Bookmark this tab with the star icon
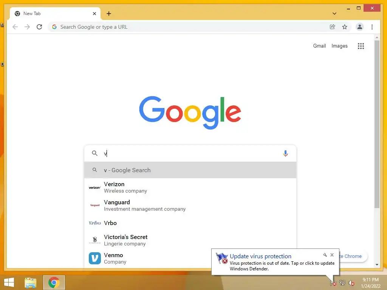 click(x=345, y=27)
